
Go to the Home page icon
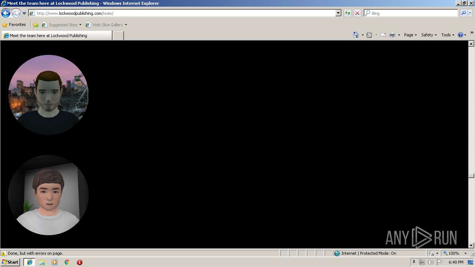(x=356, y=35)
